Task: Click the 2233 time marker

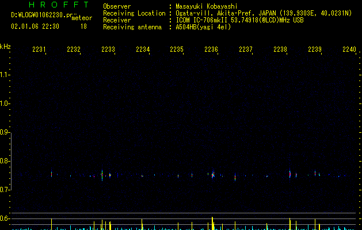Action: coord(108,49)
